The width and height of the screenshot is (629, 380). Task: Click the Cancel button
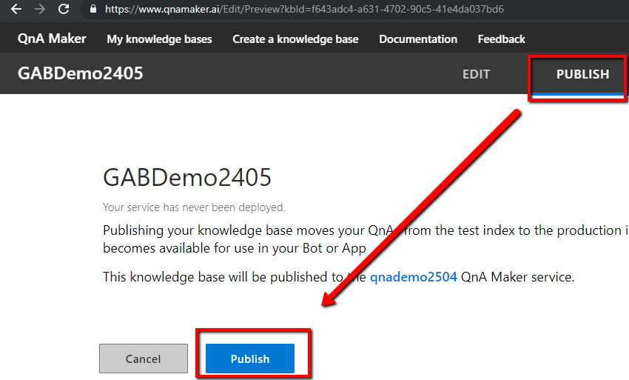[144, 359]
